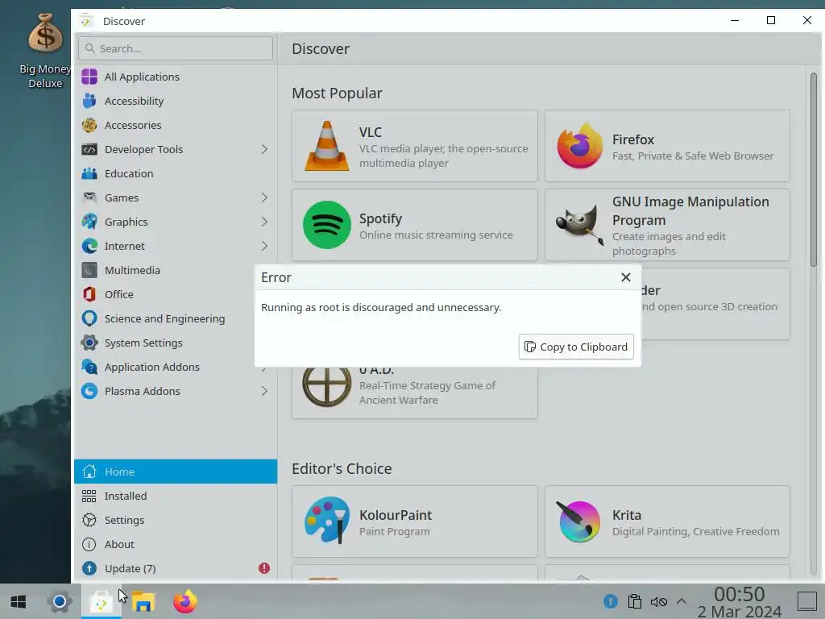Expand Internet subcategories chevron

(264, 247)
